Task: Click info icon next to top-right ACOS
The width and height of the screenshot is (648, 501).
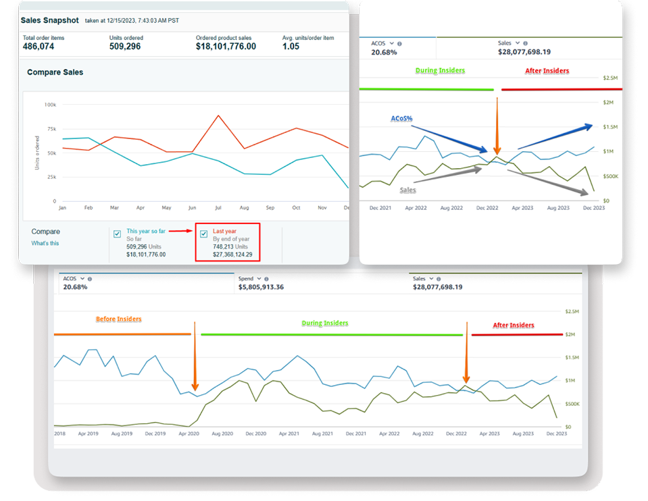Action: 400,43
